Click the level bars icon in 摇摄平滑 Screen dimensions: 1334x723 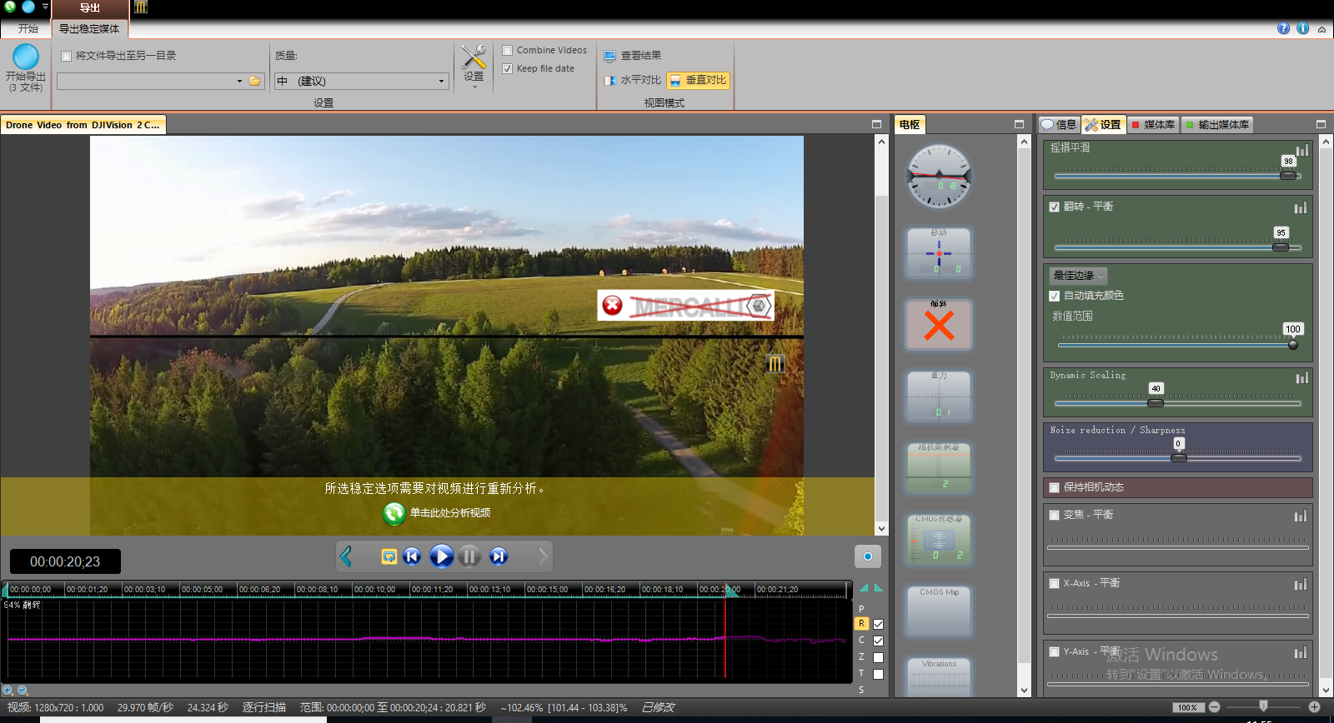(1301, 150)
